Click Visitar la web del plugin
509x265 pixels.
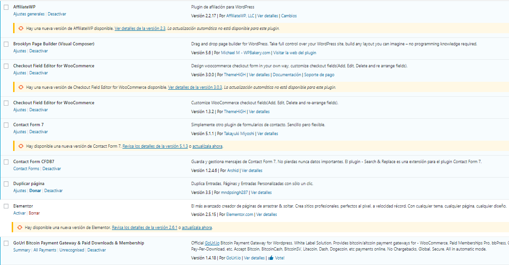tap(295, 53)
